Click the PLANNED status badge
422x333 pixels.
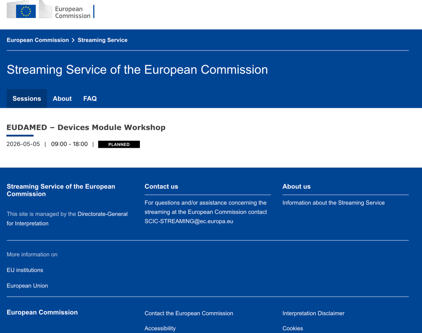coord(119,144)
